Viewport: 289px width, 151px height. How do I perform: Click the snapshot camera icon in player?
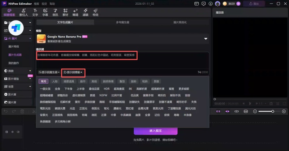(271, 104)
